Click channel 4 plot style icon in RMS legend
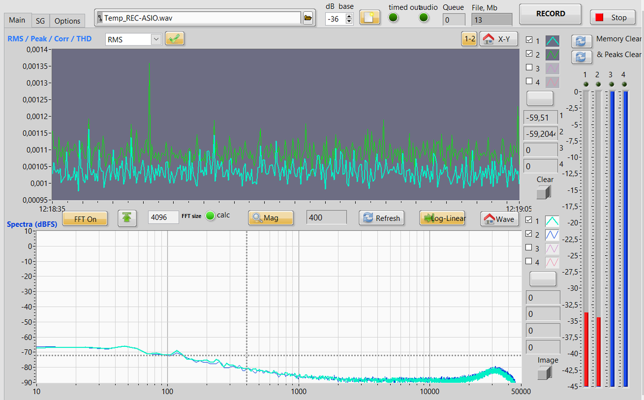Image resolution: width=644 pixels, height=400 pixels. click(552, 82)
